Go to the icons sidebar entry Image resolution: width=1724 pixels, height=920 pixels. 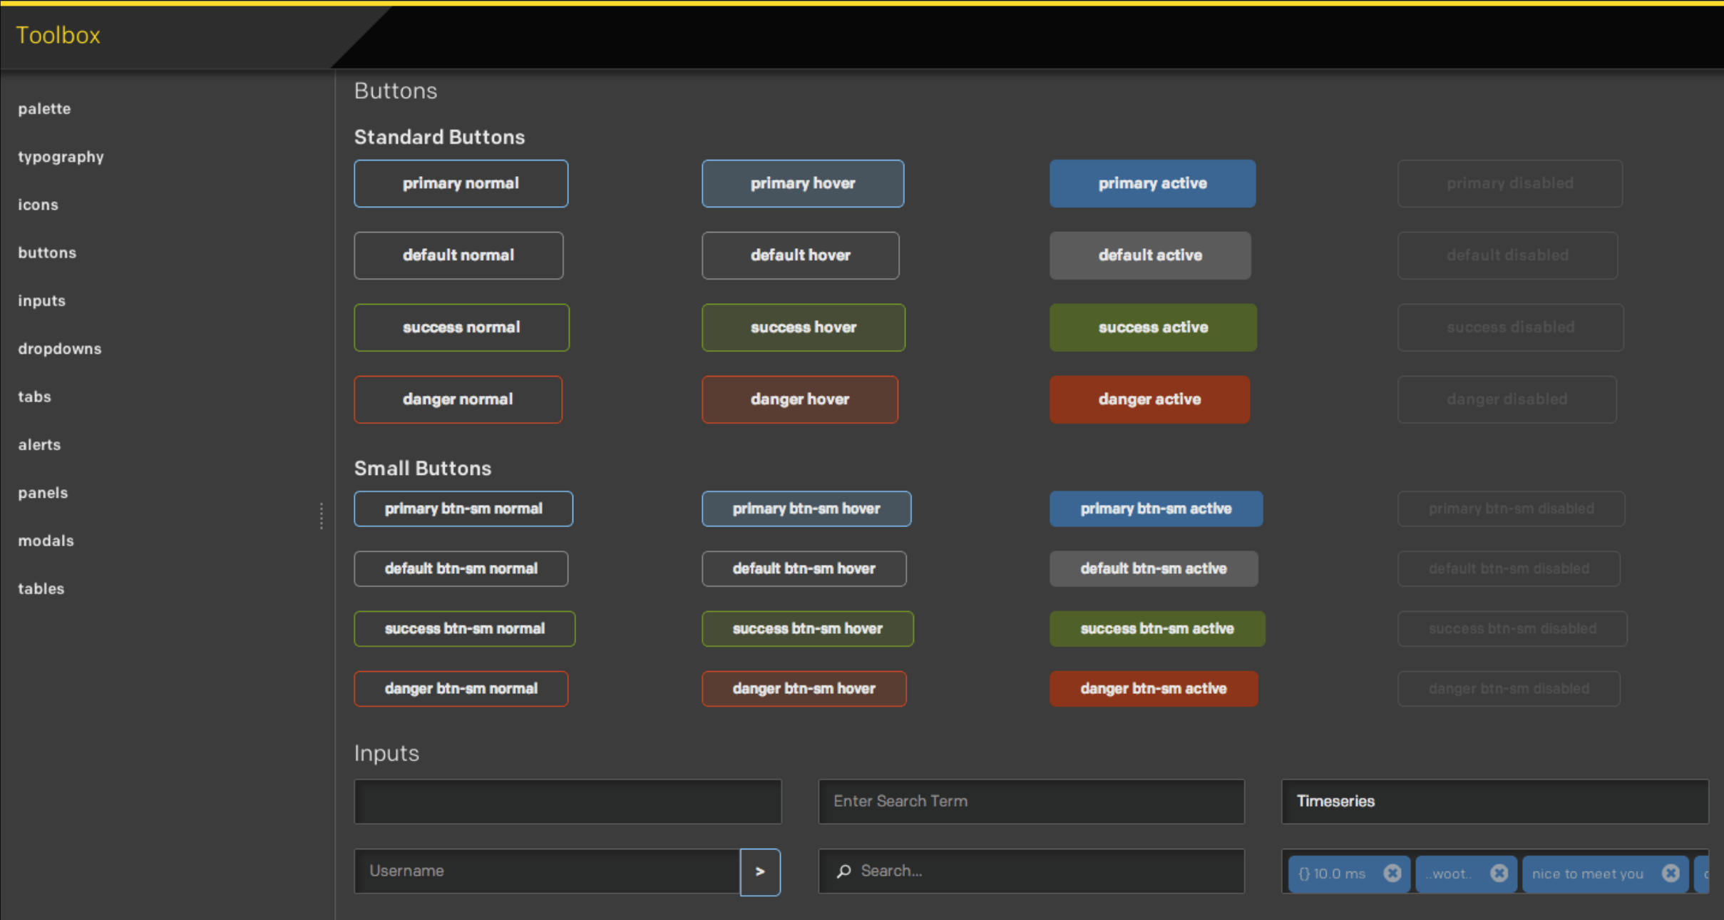(38, 205)
